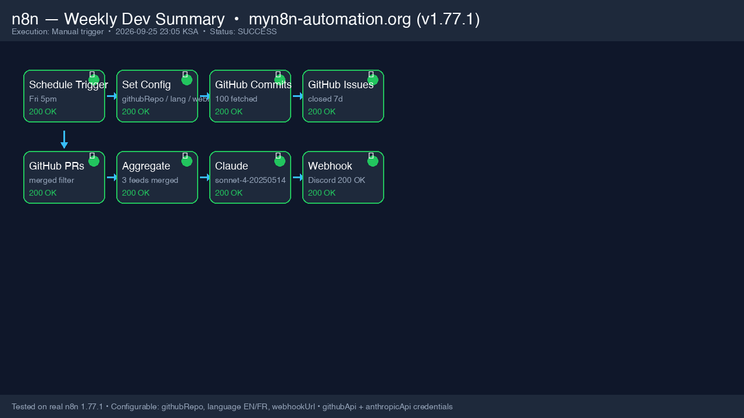Viewport: 744px width, 418px height.
Task: Click the GitHub Commits node's green status icon
Action: point(280,80)
